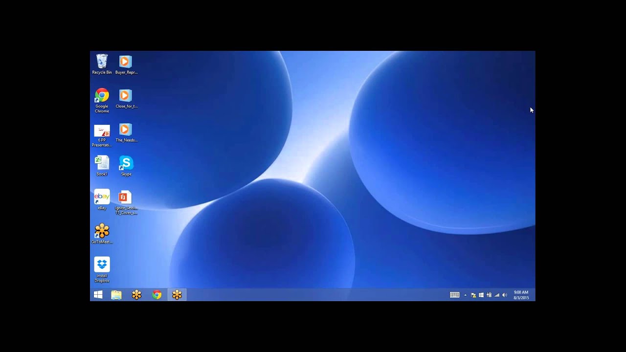This screenshot has height=352, width=626.
Task: Open the volume speaker tray icon
Action: click(x=505, y=295)
